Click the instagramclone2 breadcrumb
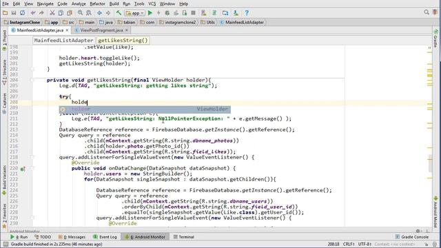This screenshot has height=248, width=441. pos(178,22)
